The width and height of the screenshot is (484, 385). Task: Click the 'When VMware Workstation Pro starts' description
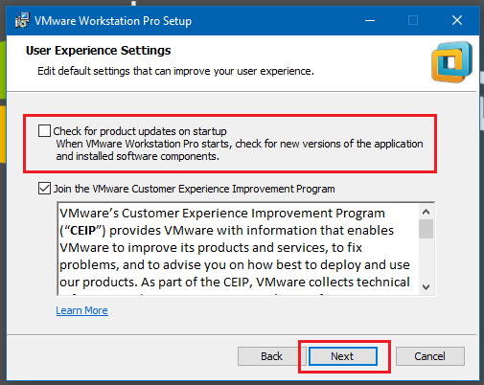tap(240, 150)
